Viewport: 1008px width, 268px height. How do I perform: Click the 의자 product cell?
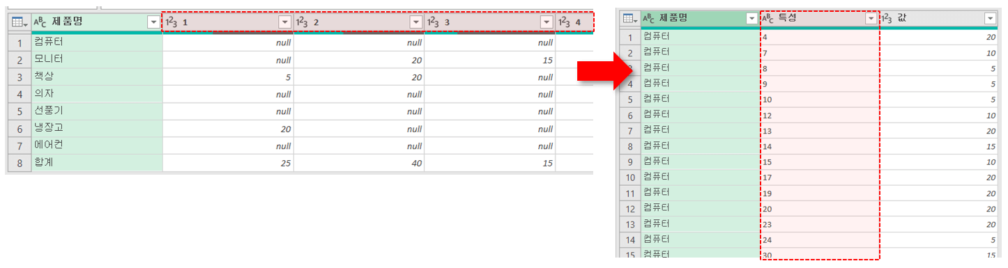[x=97, y=94]
